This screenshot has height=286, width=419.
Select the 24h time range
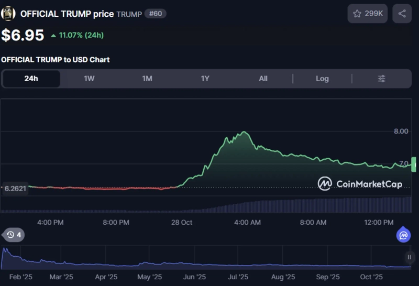tap(31, 79)
